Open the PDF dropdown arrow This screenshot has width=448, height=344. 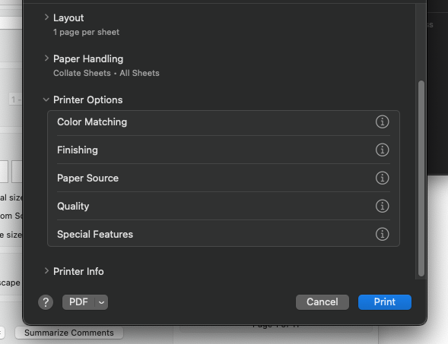[x=101, y=302]
